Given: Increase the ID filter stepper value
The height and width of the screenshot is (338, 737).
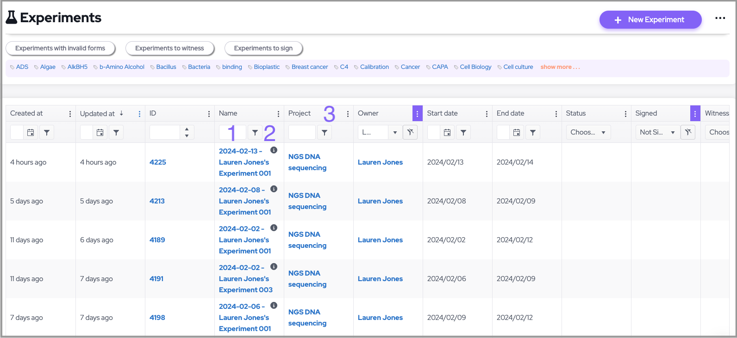Looking at the screenshot, I should 187,129.
